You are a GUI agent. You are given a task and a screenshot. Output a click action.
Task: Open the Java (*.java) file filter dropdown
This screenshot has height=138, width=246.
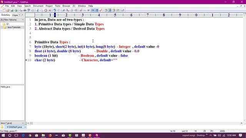(x=23, y=123)
